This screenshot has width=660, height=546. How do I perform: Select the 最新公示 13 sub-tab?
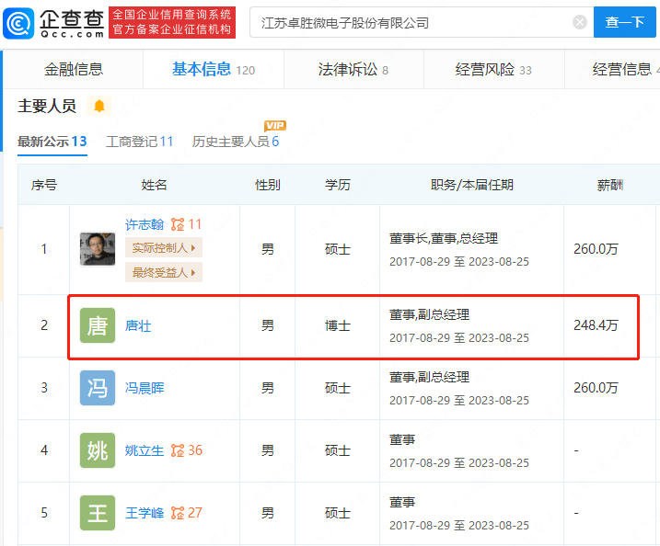tap(52, 142)
